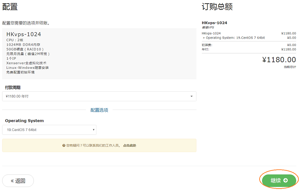Click the arrow on 19.CentOS 7 64bit selector

tap(94, 130)
